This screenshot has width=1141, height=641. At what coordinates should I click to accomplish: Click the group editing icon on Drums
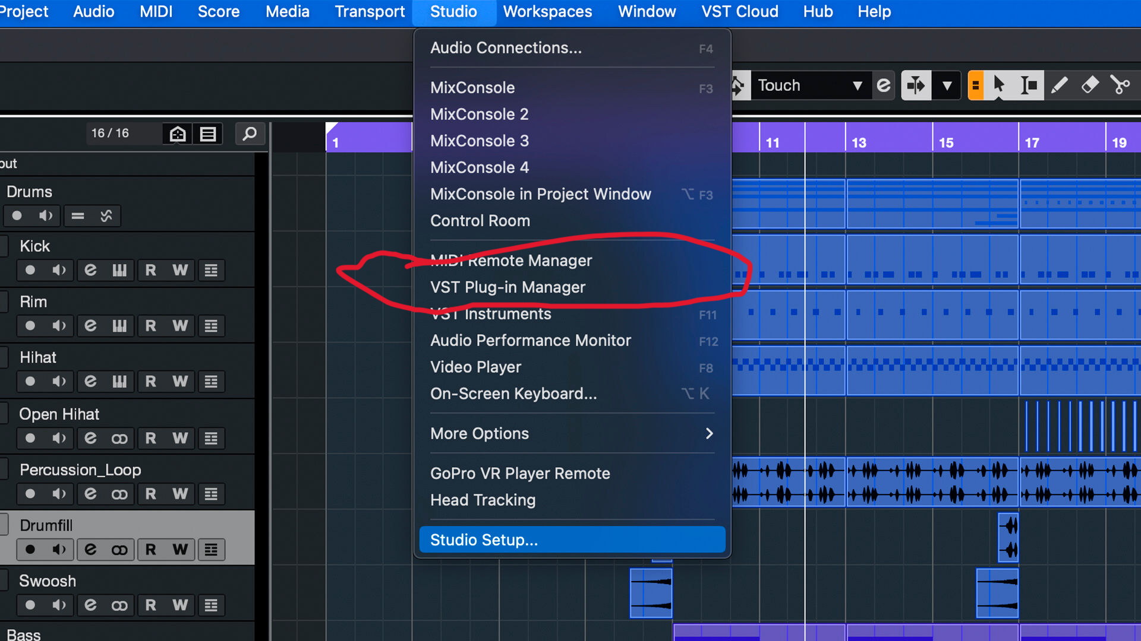tap(78, 216)
